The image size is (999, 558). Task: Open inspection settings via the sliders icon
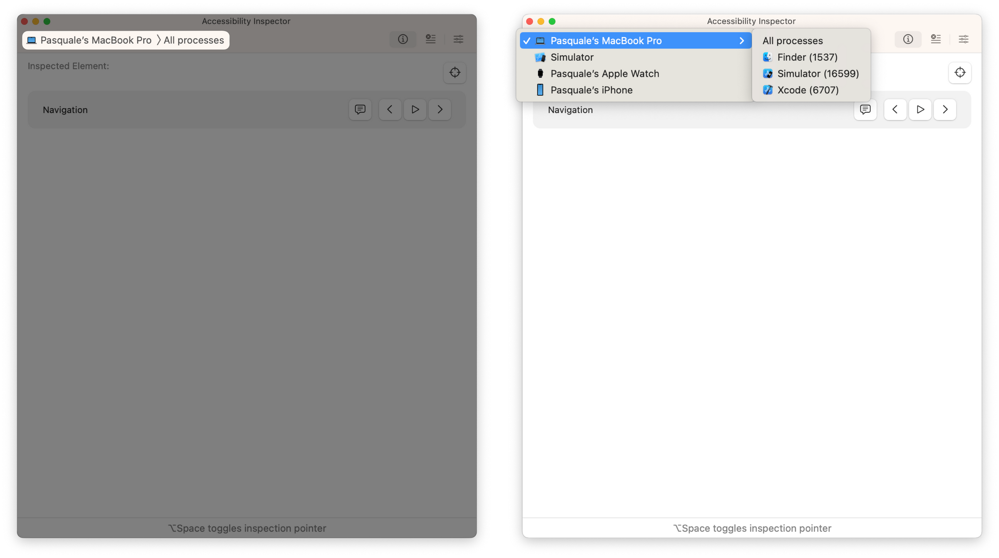[x=964, y=39]
